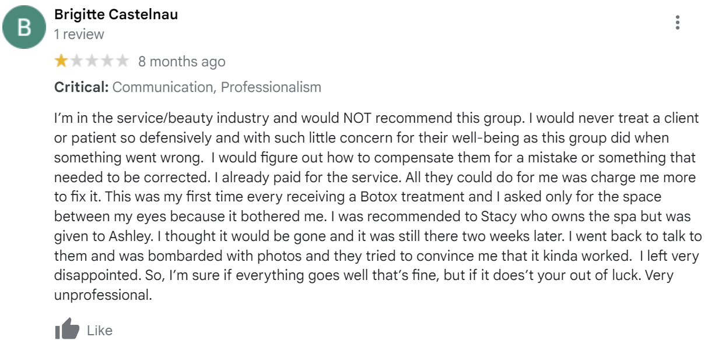
Task: Click the "Communication, Professionalism" tags text
Action: [216, 87]
